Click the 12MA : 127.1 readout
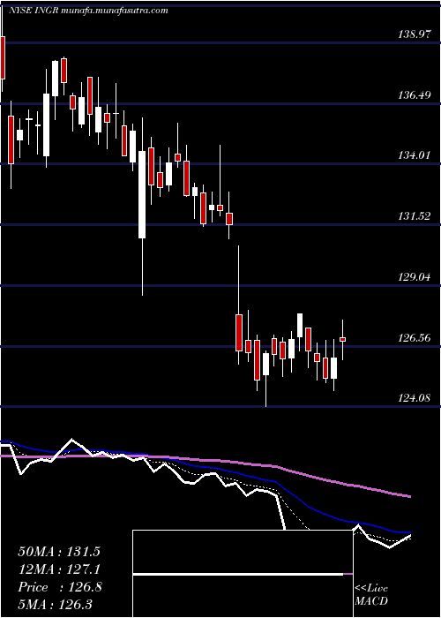441x618 pixels. point(59,569)
